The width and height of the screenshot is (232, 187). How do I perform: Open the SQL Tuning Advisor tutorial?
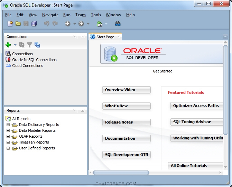pos(196,122)
